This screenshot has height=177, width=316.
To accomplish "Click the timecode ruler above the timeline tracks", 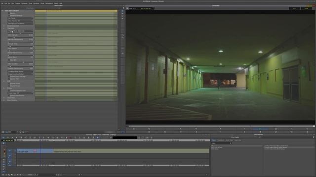I will click(113, 141).
